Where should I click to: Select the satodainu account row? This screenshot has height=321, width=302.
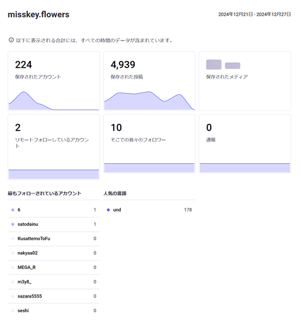click(54, 224)
